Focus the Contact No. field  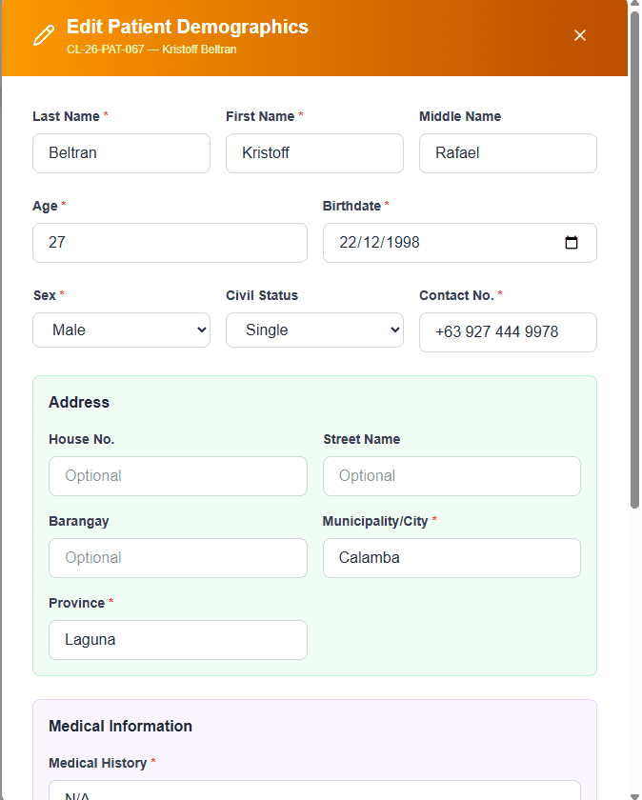(508, 331)
